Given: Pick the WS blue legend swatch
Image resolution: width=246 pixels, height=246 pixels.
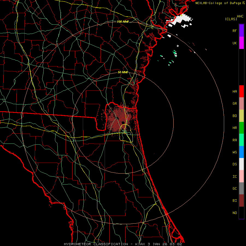Looking at the screenshot, I should (241, 152).
